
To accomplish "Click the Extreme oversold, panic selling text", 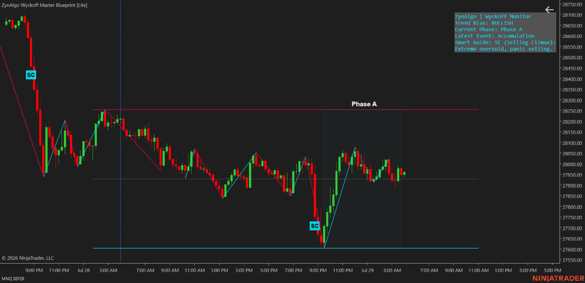I will pos(504,49).
